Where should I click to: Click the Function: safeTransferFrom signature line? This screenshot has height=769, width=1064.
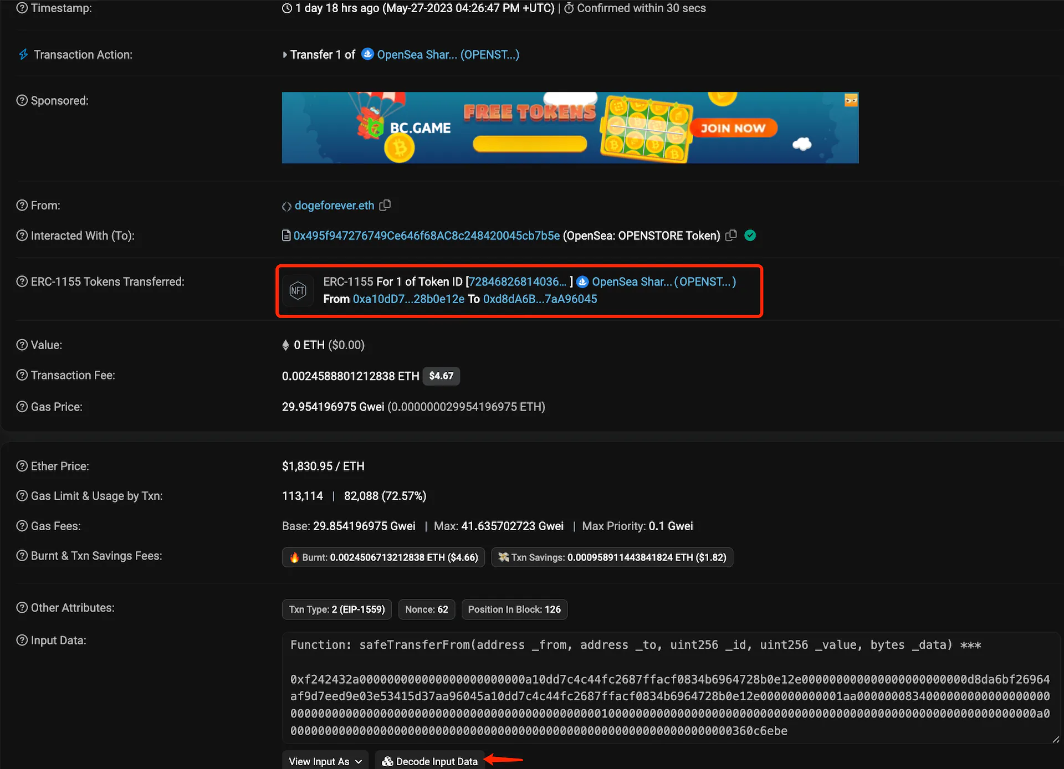click(x=636, y=645)
